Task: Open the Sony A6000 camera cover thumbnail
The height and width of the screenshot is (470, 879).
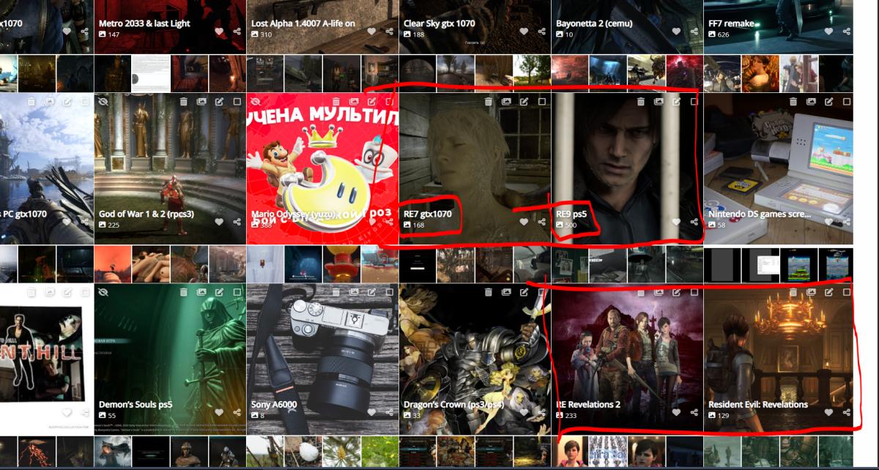Action: pyautogui.click(x=322, y=351)
